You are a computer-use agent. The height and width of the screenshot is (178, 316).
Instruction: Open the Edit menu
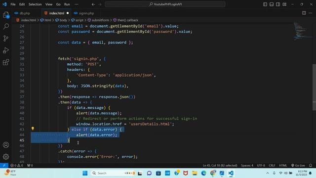(x=22, y=4)
